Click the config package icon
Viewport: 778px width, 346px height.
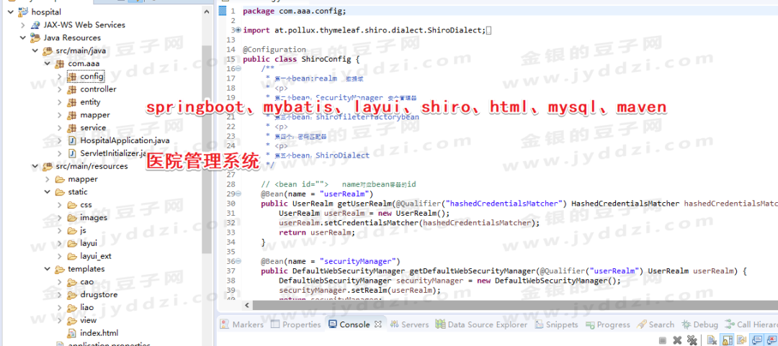(73, 76)
